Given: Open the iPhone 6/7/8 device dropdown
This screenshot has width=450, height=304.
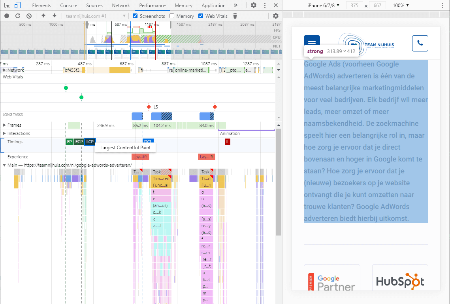Looking at the screenshot, I should [x=323, y=5].
